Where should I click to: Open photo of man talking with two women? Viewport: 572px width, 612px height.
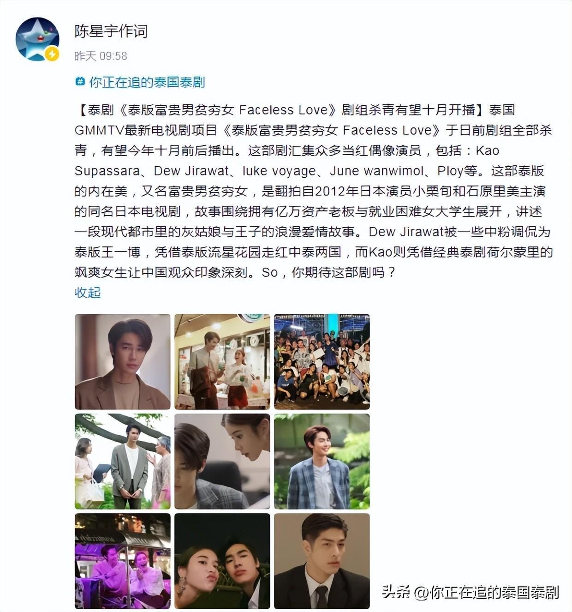123,461
